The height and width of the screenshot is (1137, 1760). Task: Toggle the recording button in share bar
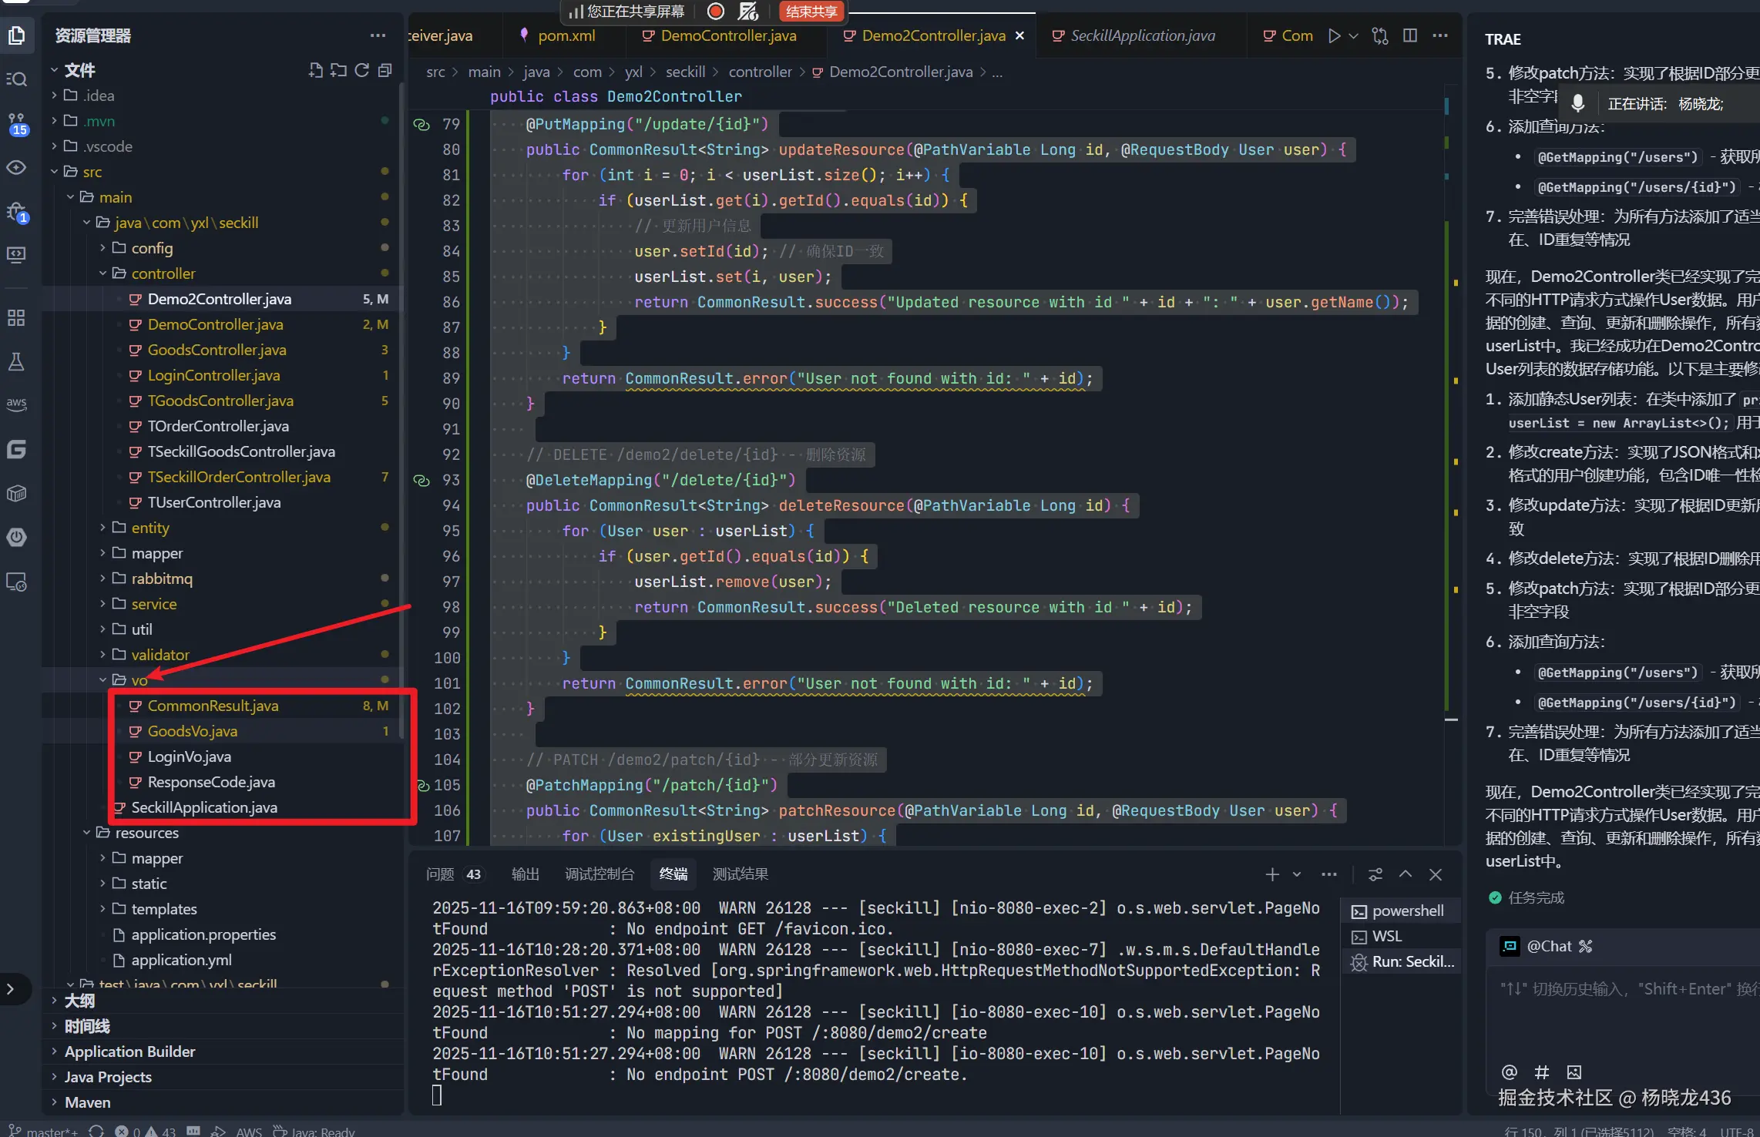point(716,12)
